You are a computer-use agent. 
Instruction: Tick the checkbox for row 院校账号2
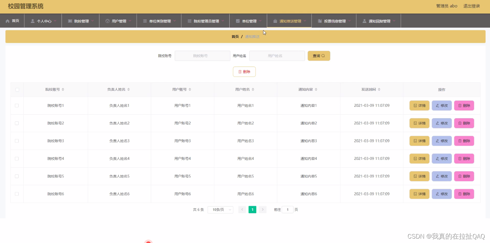[17, 123]
